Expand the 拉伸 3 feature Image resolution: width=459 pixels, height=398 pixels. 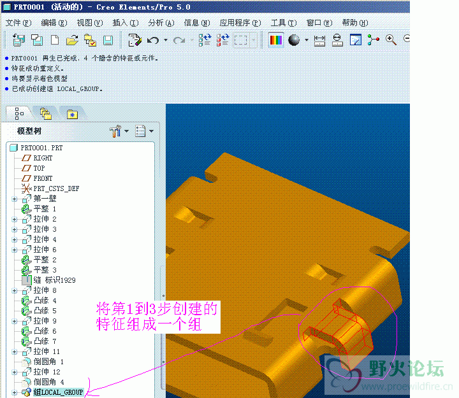click(x=14, y=229)
